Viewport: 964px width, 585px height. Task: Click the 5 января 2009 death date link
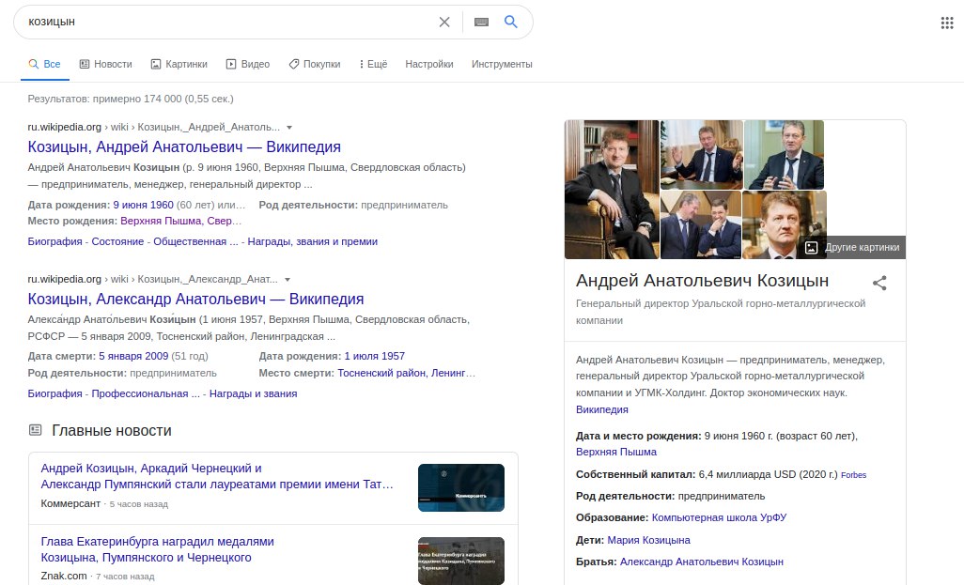pyautogui.click(x=133, y=356)
